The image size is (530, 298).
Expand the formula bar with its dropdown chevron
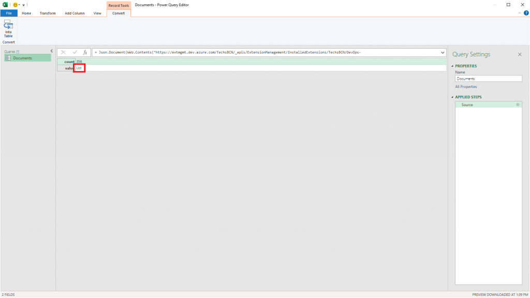441,52
